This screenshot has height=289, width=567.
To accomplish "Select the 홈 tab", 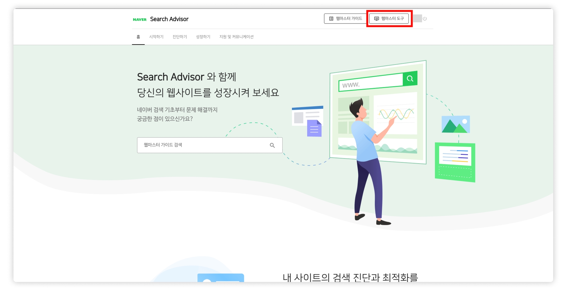I will (x=138, y=37).
